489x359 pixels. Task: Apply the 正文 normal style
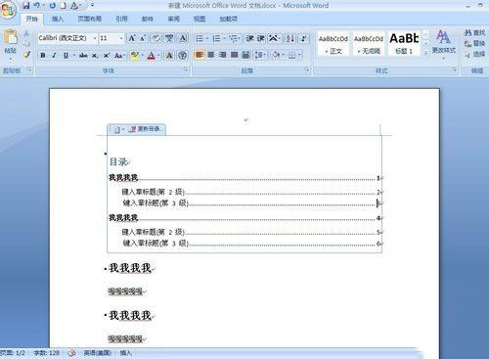pos(333,43)
